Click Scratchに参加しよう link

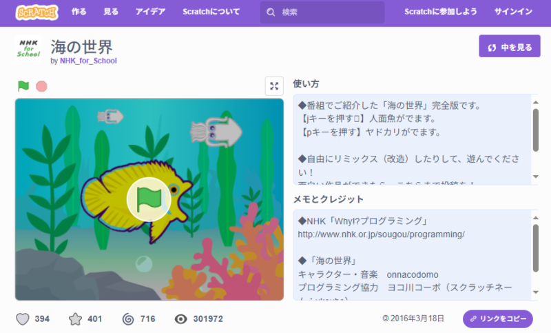point(440,12)
